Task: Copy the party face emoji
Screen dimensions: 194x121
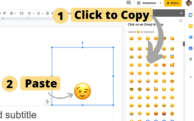Action: tap(156, 89)
